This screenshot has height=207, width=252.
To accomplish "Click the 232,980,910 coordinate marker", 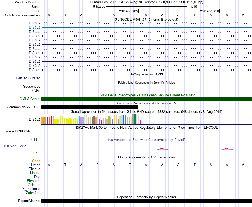I will tap(209, 11).
